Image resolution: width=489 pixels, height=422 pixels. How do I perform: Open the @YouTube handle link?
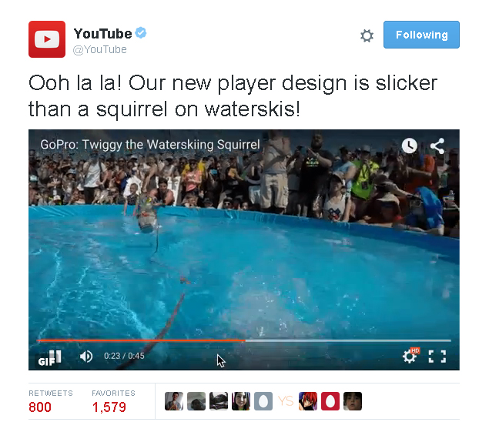pyautogui.click(x=100, y=49)
